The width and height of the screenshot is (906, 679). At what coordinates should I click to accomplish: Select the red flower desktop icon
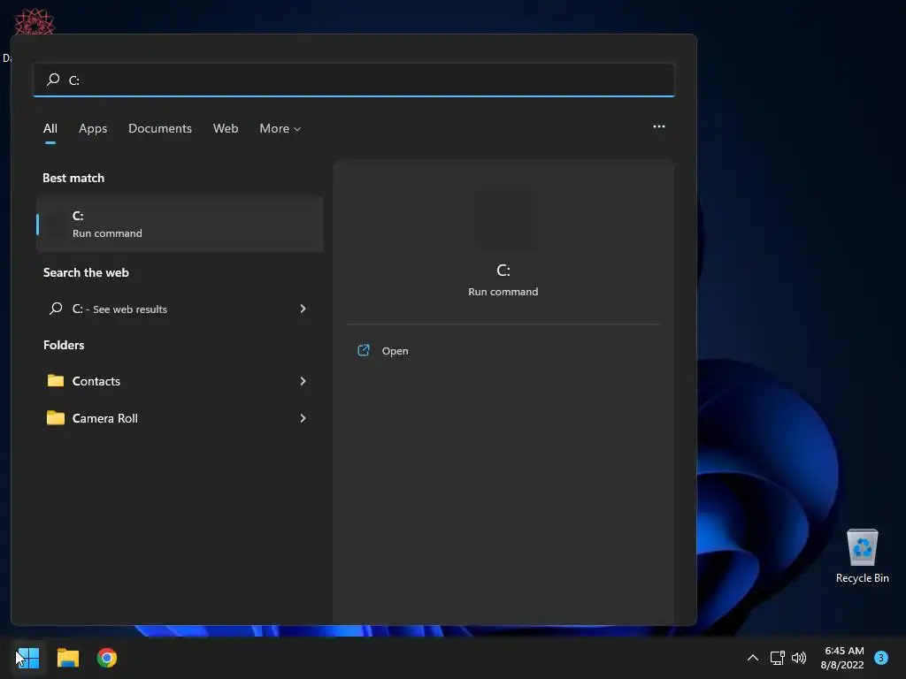click(x=35, y=21)
